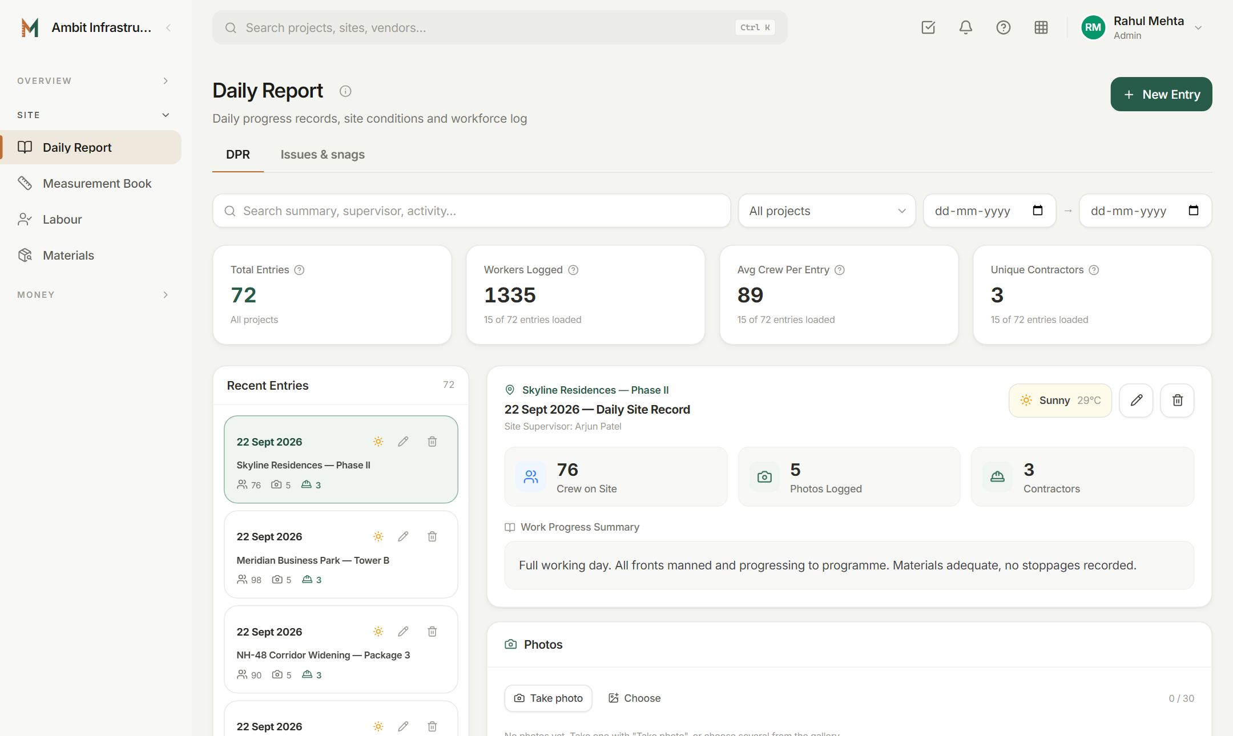Click the Choose photos button
Viewport: 1233px width, 736px height.
coord(634,698)
